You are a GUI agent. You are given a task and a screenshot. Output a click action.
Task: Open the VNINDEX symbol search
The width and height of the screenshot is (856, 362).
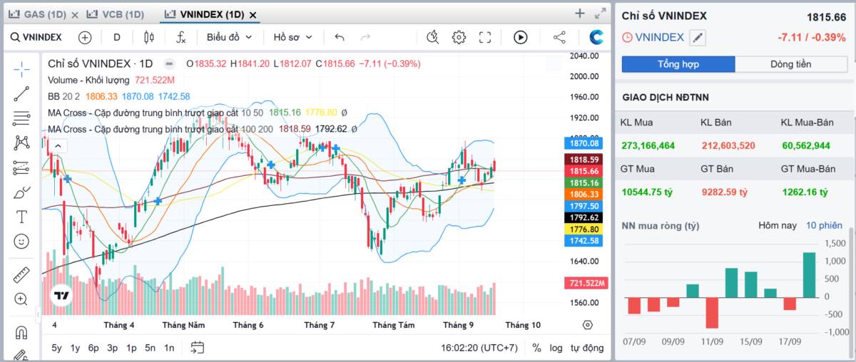36,37
